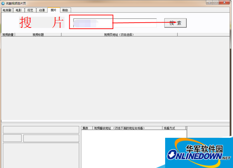Minimize the 优酷视频选片页 window

pos(209,3)
